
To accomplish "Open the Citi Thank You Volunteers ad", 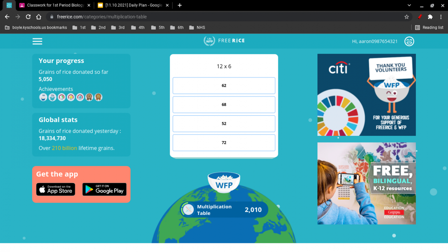I will pos(366,95).
